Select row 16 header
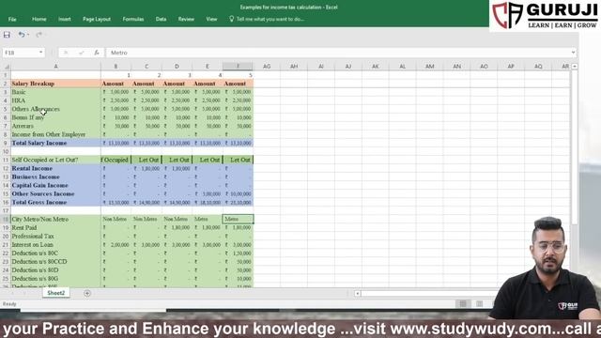 [x=6, y=203]
